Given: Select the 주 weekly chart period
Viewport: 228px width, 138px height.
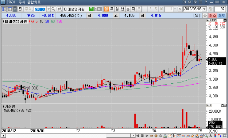Looking at the screenshot, I should point(112,9).
